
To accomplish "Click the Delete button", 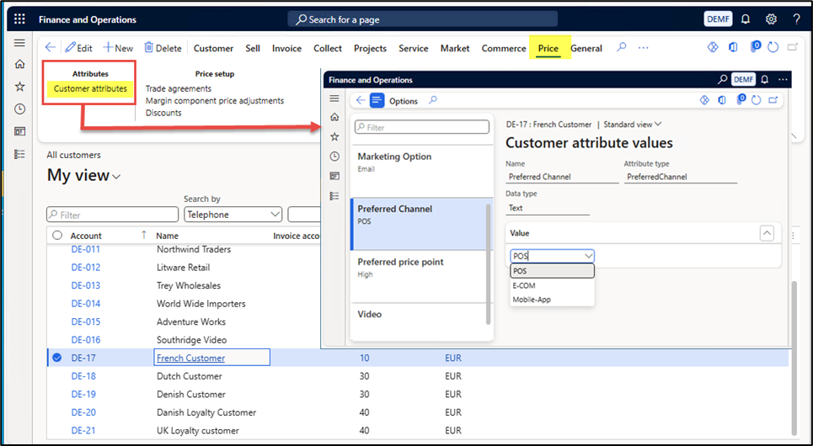I will point(163,48).
